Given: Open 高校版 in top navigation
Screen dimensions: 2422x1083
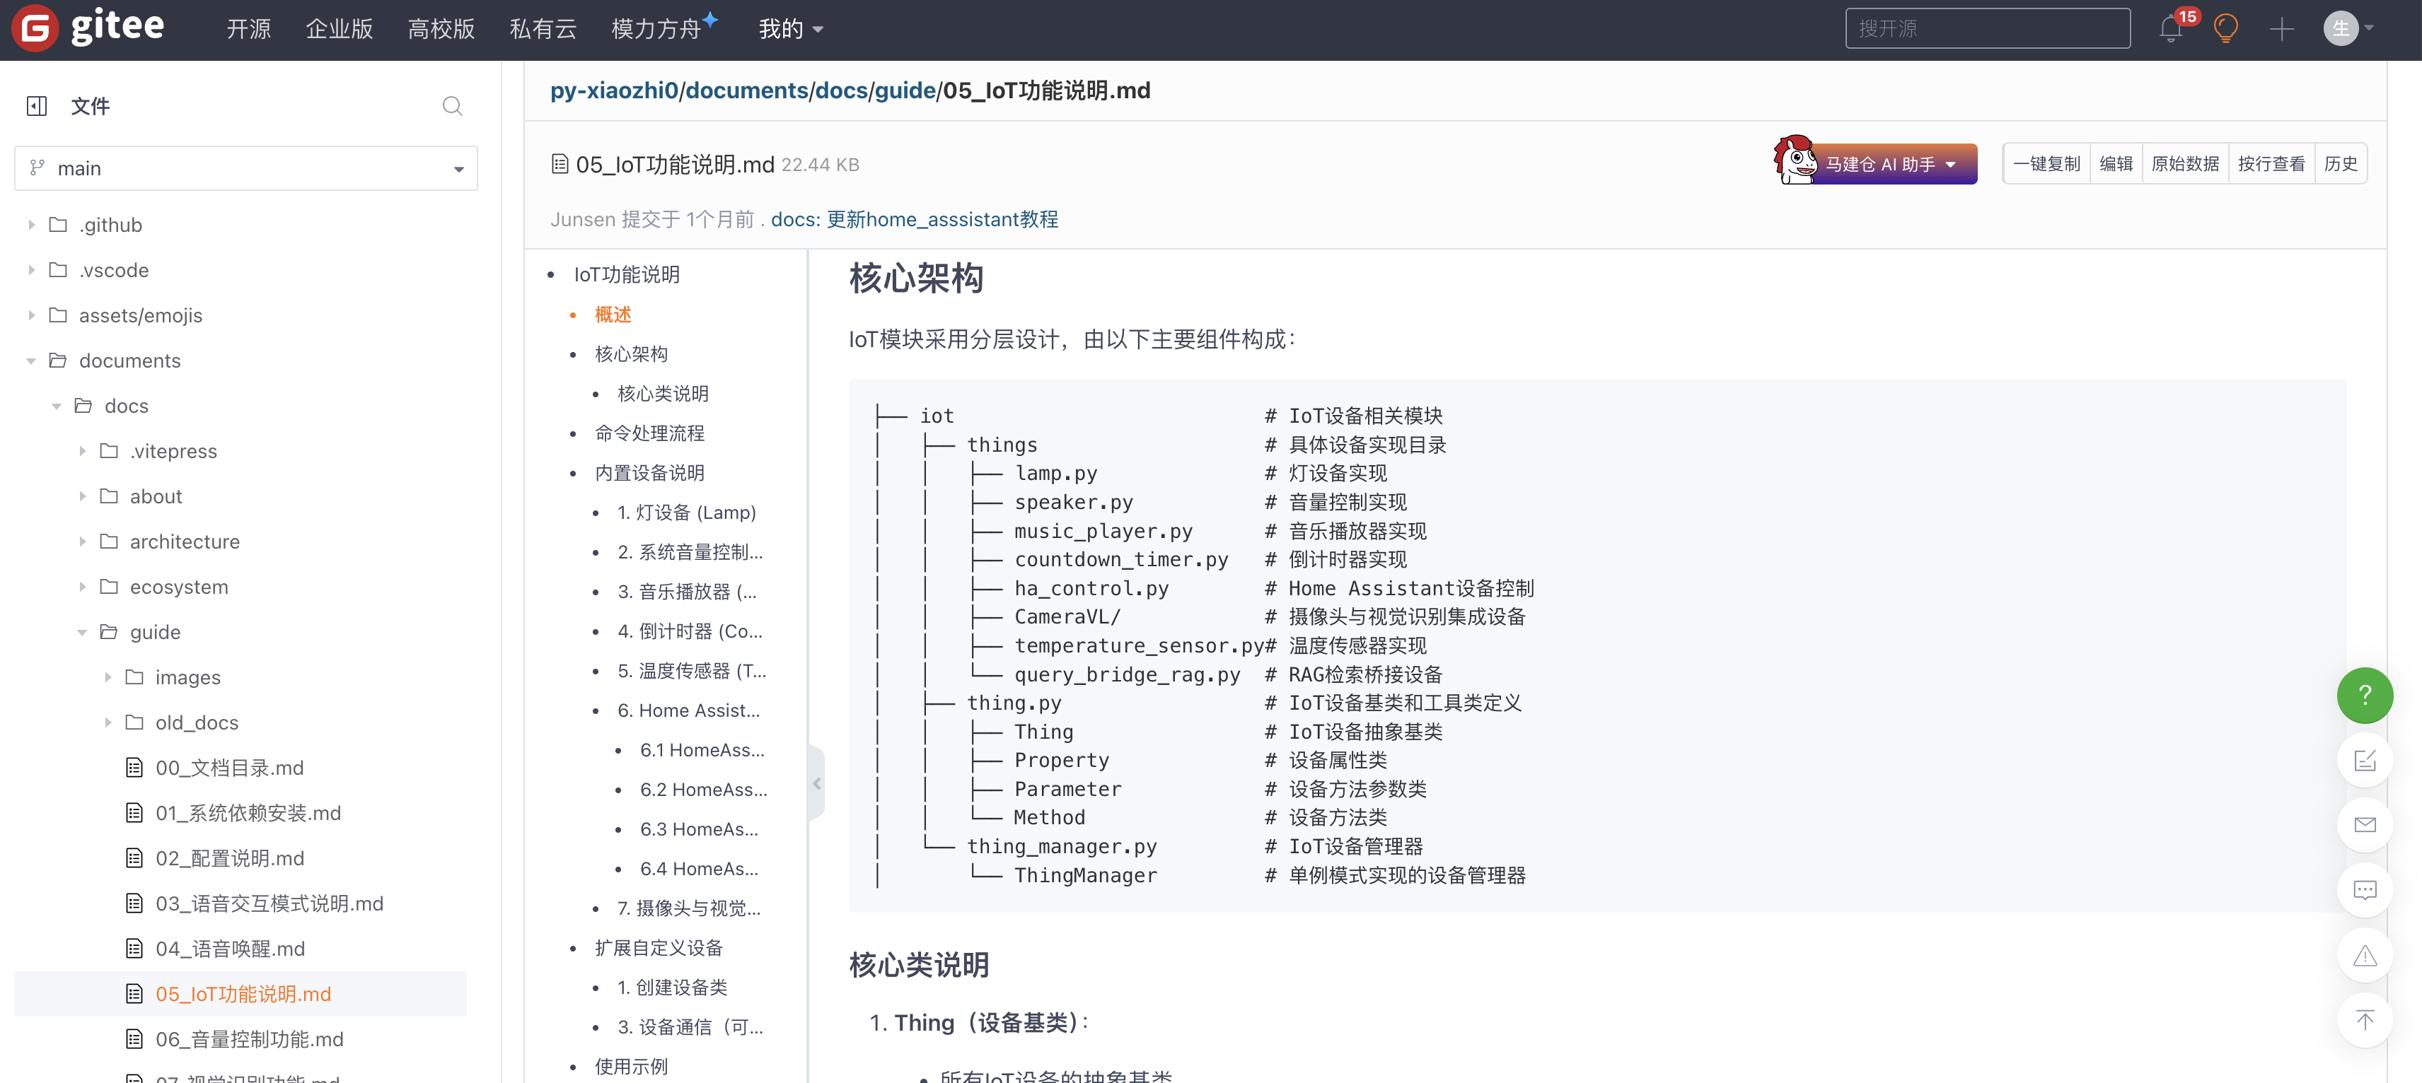Looking at the screenshot, I should pos(441,29).
